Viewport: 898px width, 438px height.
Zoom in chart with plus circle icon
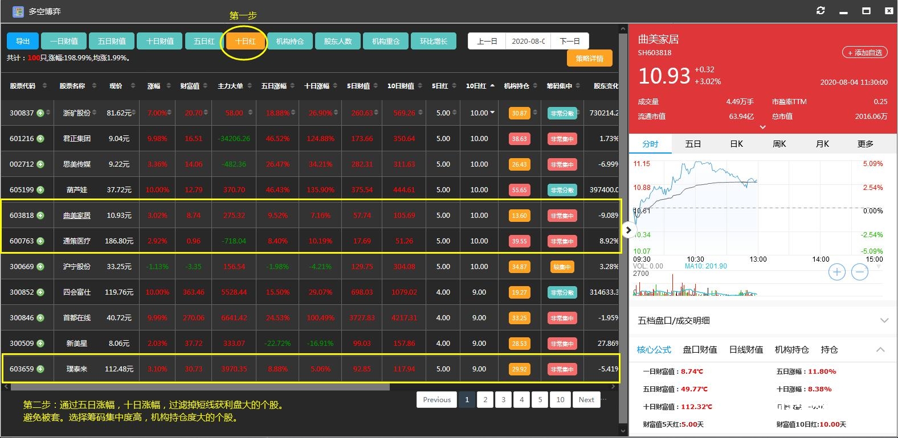coord(836,272)
